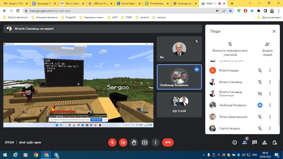Image resolution: width=283 pixels, height=159 pixels.
Task: Open meeting details info icon
Action: coord(235,143)
